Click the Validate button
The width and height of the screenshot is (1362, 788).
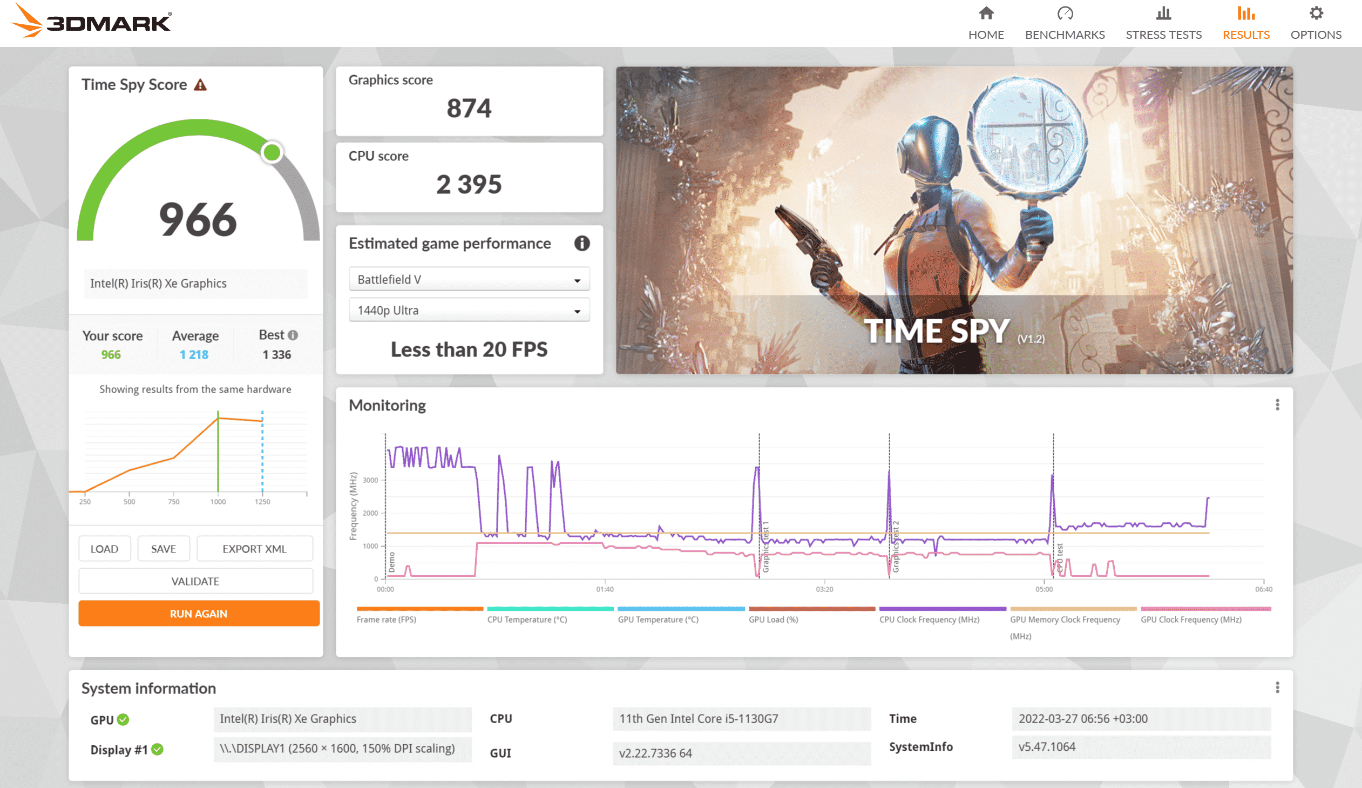(195, 581)
